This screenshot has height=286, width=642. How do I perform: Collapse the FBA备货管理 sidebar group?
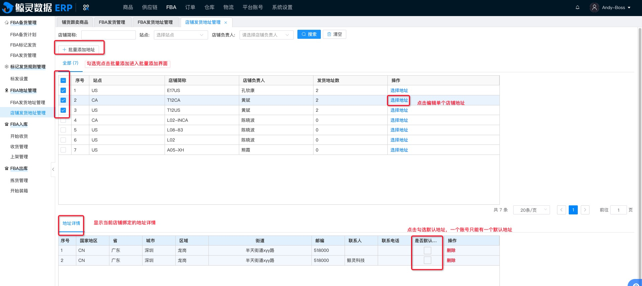[23, 23]
